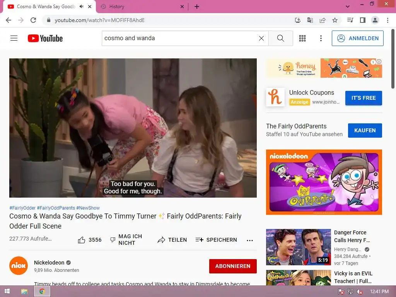Save video via Speichern

[217, 240]
